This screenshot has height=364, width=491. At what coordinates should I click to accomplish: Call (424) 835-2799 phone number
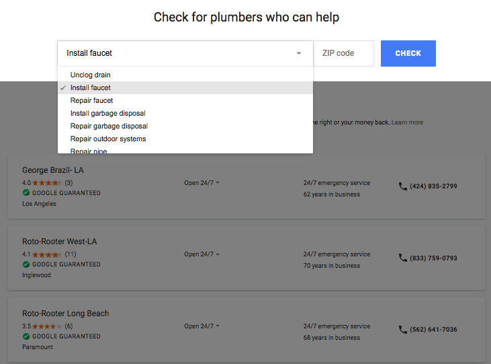433,186
